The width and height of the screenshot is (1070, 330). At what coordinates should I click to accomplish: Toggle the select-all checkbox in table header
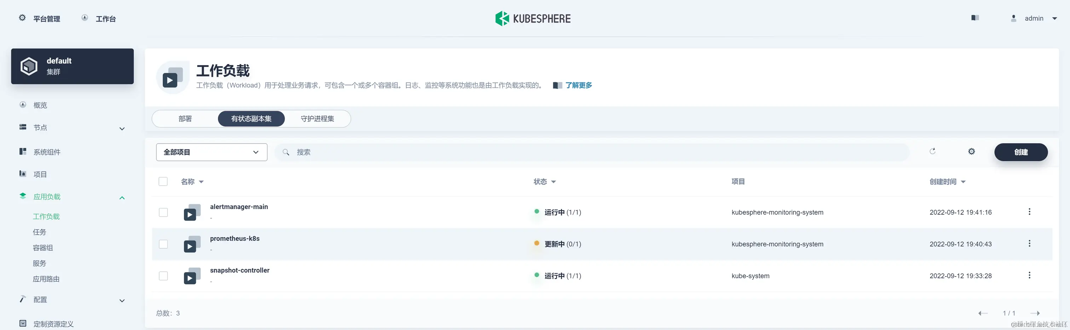tap(163, 182)
